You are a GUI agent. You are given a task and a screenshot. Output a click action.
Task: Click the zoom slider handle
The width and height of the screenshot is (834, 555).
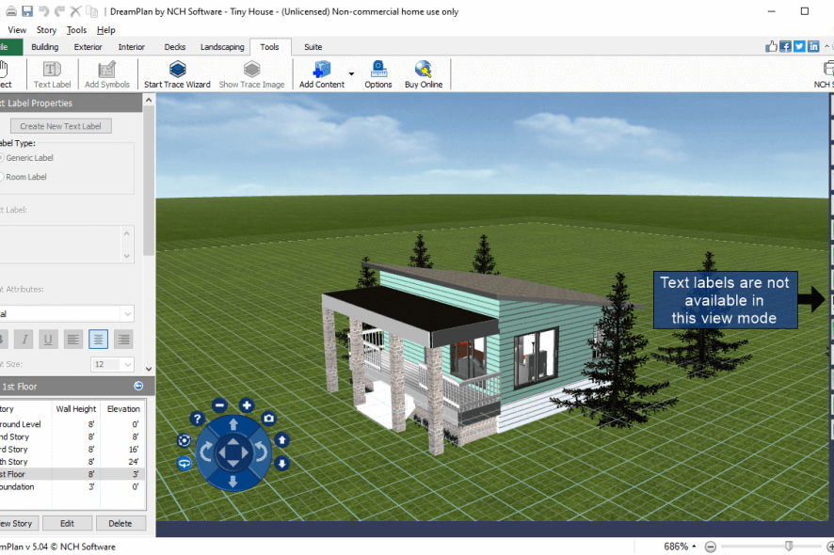(x=789, y=546)
